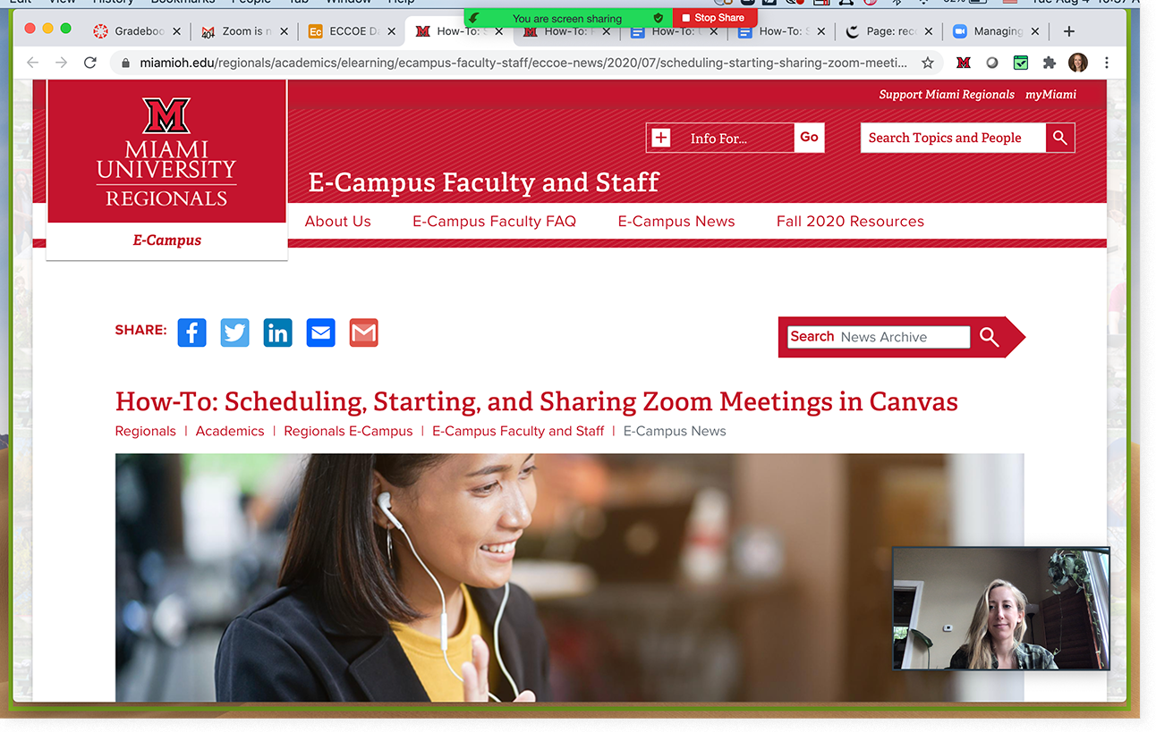Image resolution: width=1156 pixels, height=732 pixels.
Task: Open the Chrome profile avatar
Action: click(1078, 63)
